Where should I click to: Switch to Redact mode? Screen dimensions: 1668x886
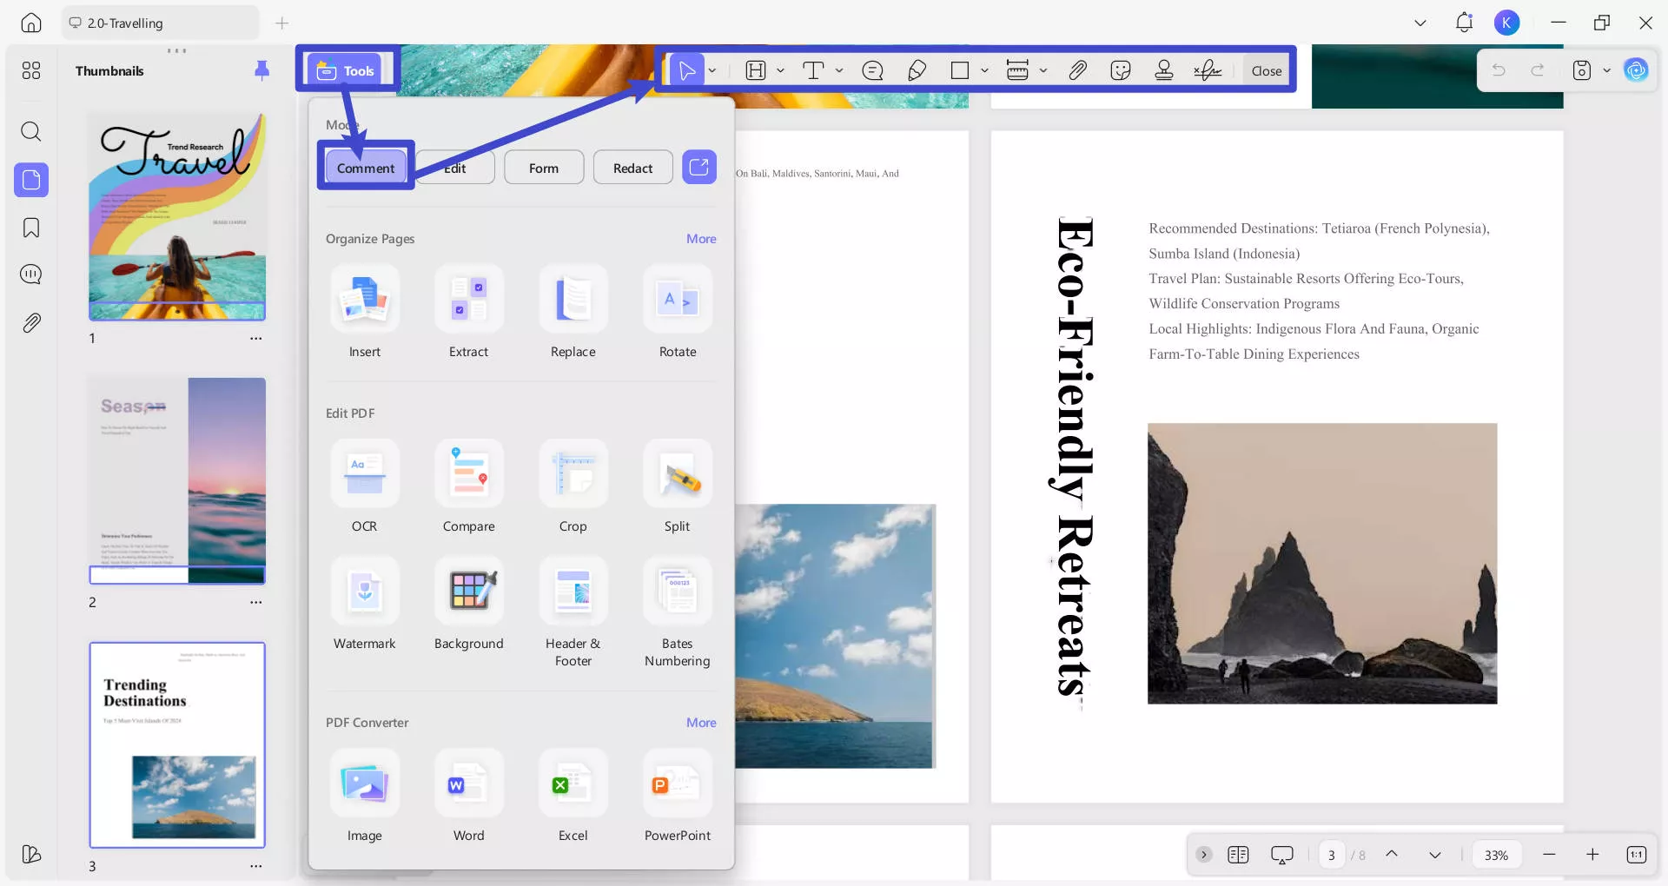[632, 168]
